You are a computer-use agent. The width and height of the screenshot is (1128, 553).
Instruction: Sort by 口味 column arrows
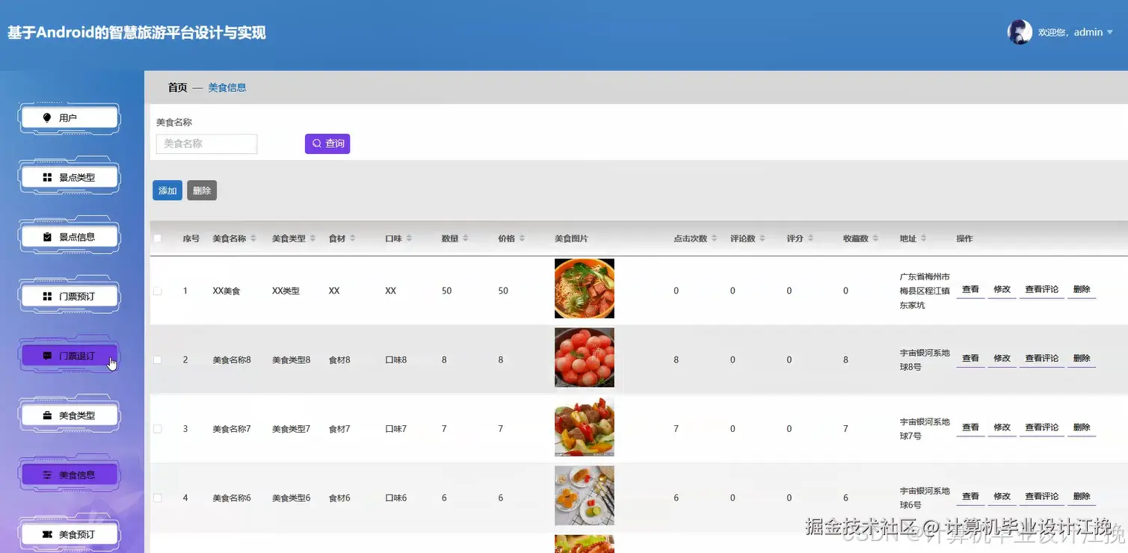coord(409,238)
